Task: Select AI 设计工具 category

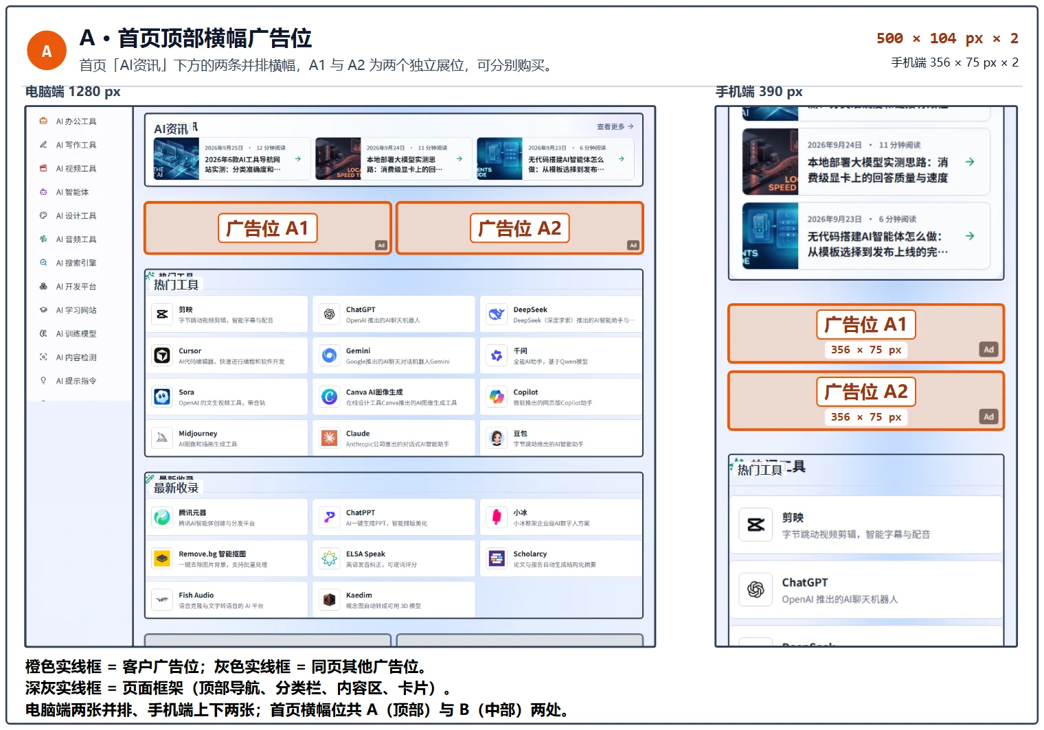Action: tap(68, 215)
